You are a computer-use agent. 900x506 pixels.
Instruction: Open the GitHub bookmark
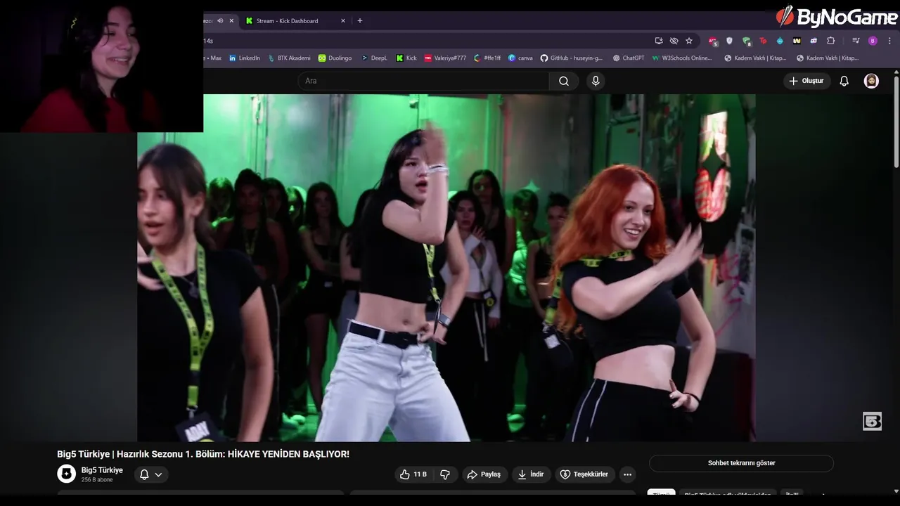[572, 58]
